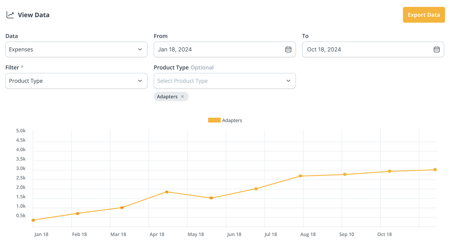Remove the Adapters filter chip

[x=183, y=97]
